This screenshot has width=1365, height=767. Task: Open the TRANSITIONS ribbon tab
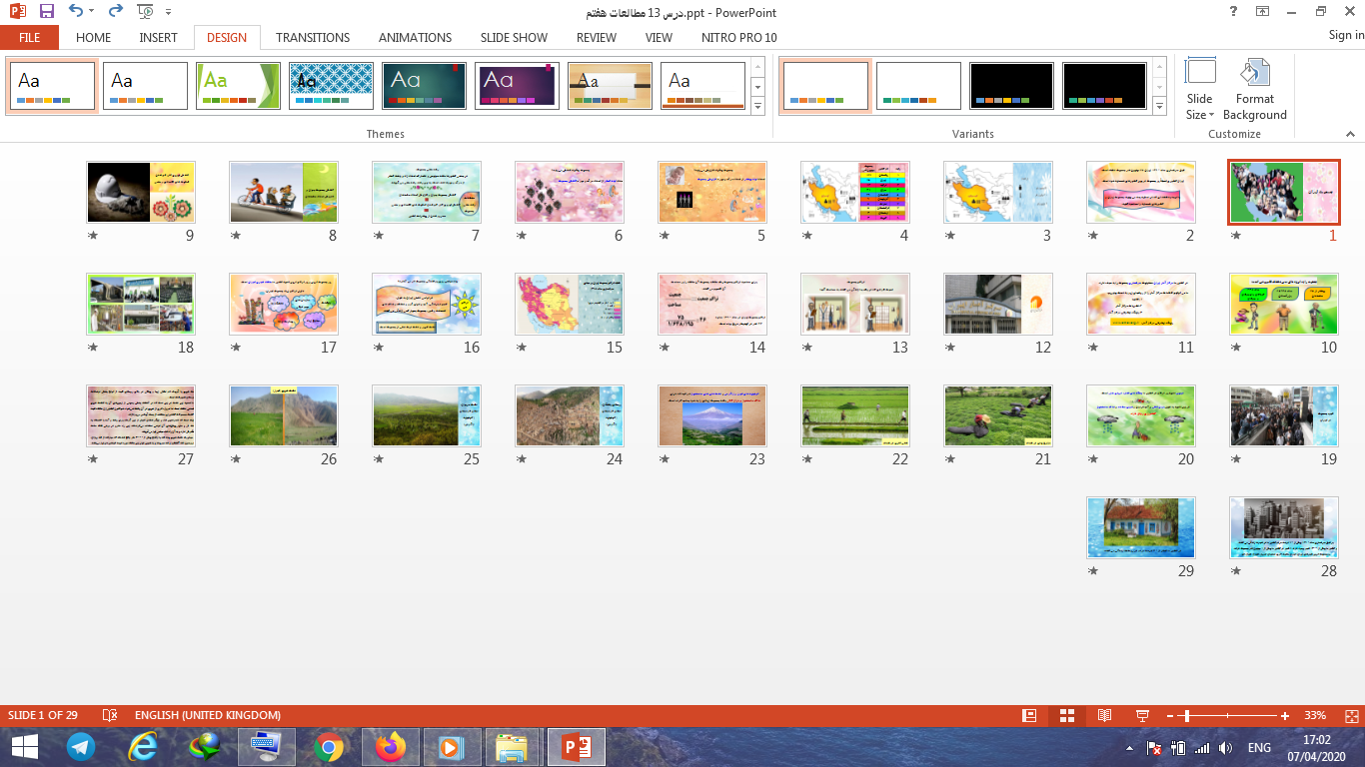point(313,37)
